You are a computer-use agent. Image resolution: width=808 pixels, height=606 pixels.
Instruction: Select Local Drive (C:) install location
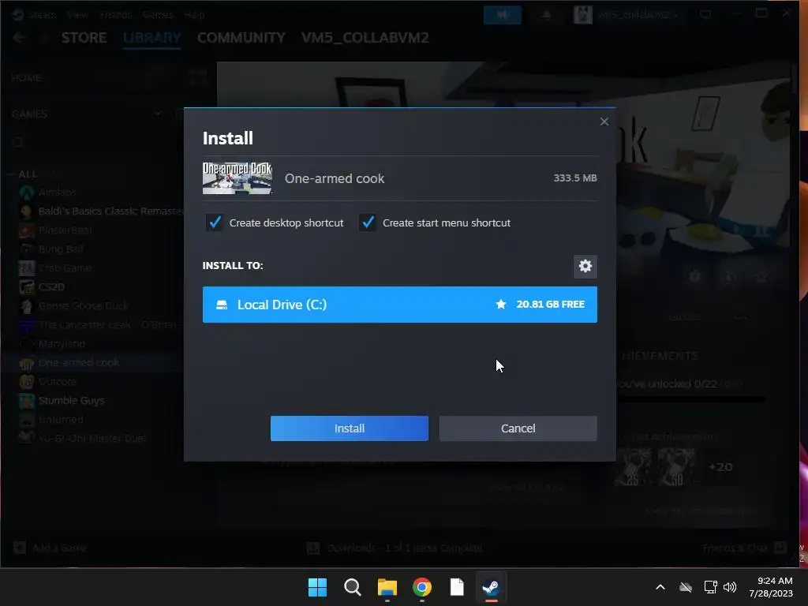click(400, 305)
